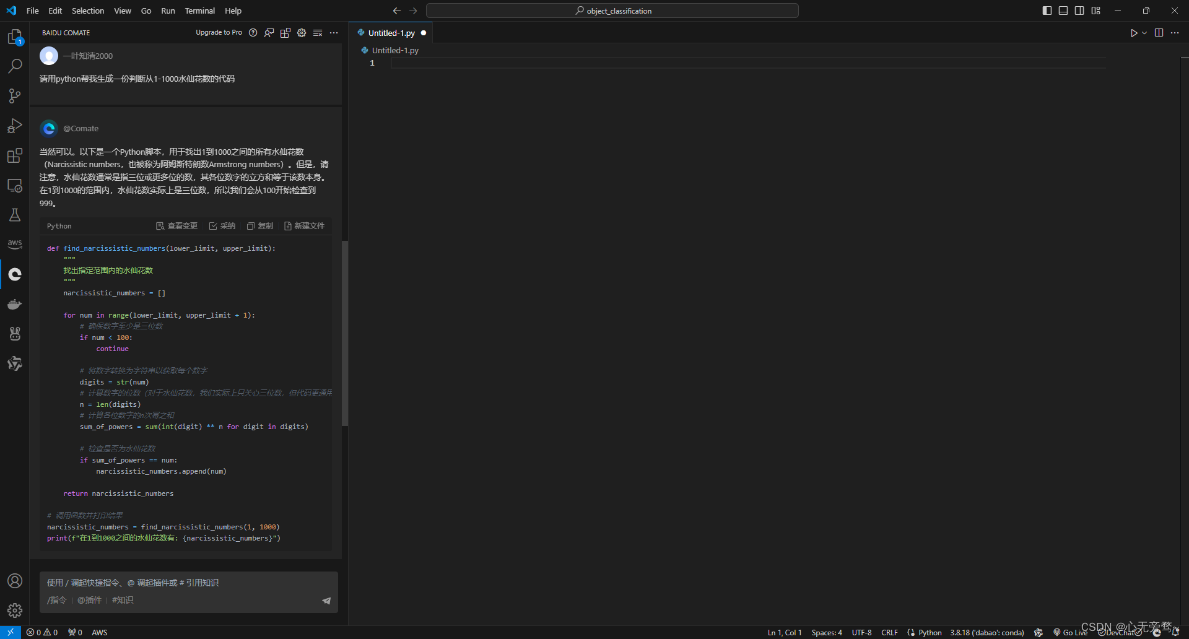Select the Baidu Comate activity bar icon
Screen dimensions: 1189x639
click(x=15, y=274)
